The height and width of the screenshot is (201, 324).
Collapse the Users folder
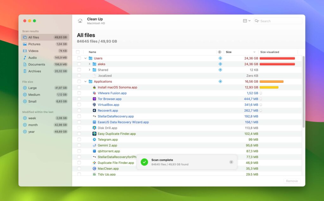point(85,58)
